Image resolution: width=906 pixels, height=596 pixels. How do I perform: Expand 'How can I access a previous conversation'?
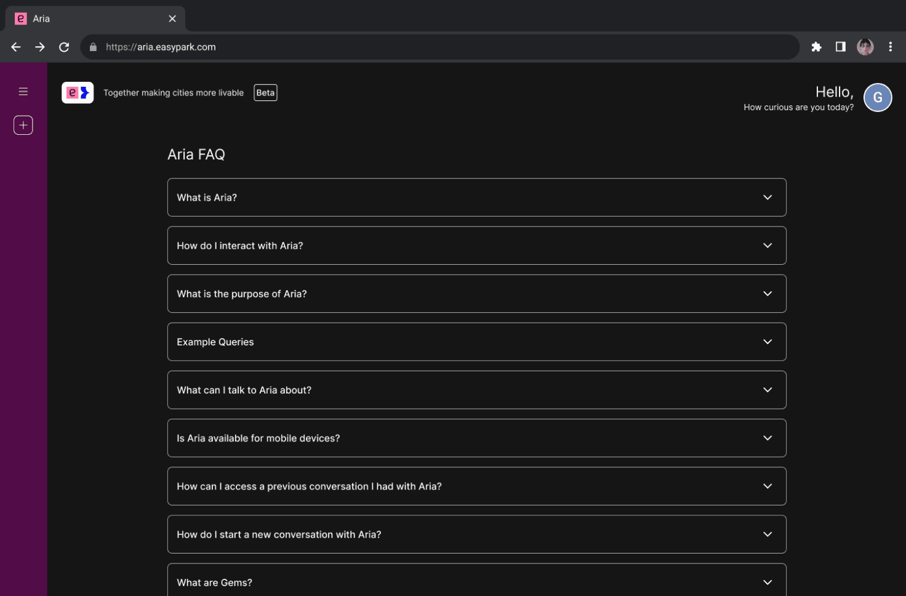tap(477, 486)
